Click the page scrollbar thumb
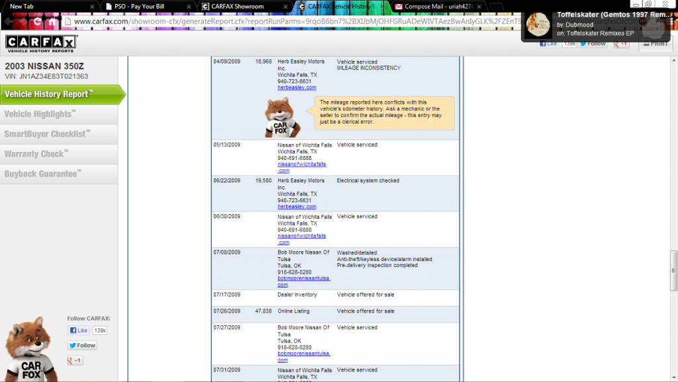The height and width of the screenshot is (382, 678). click(673, 270)
